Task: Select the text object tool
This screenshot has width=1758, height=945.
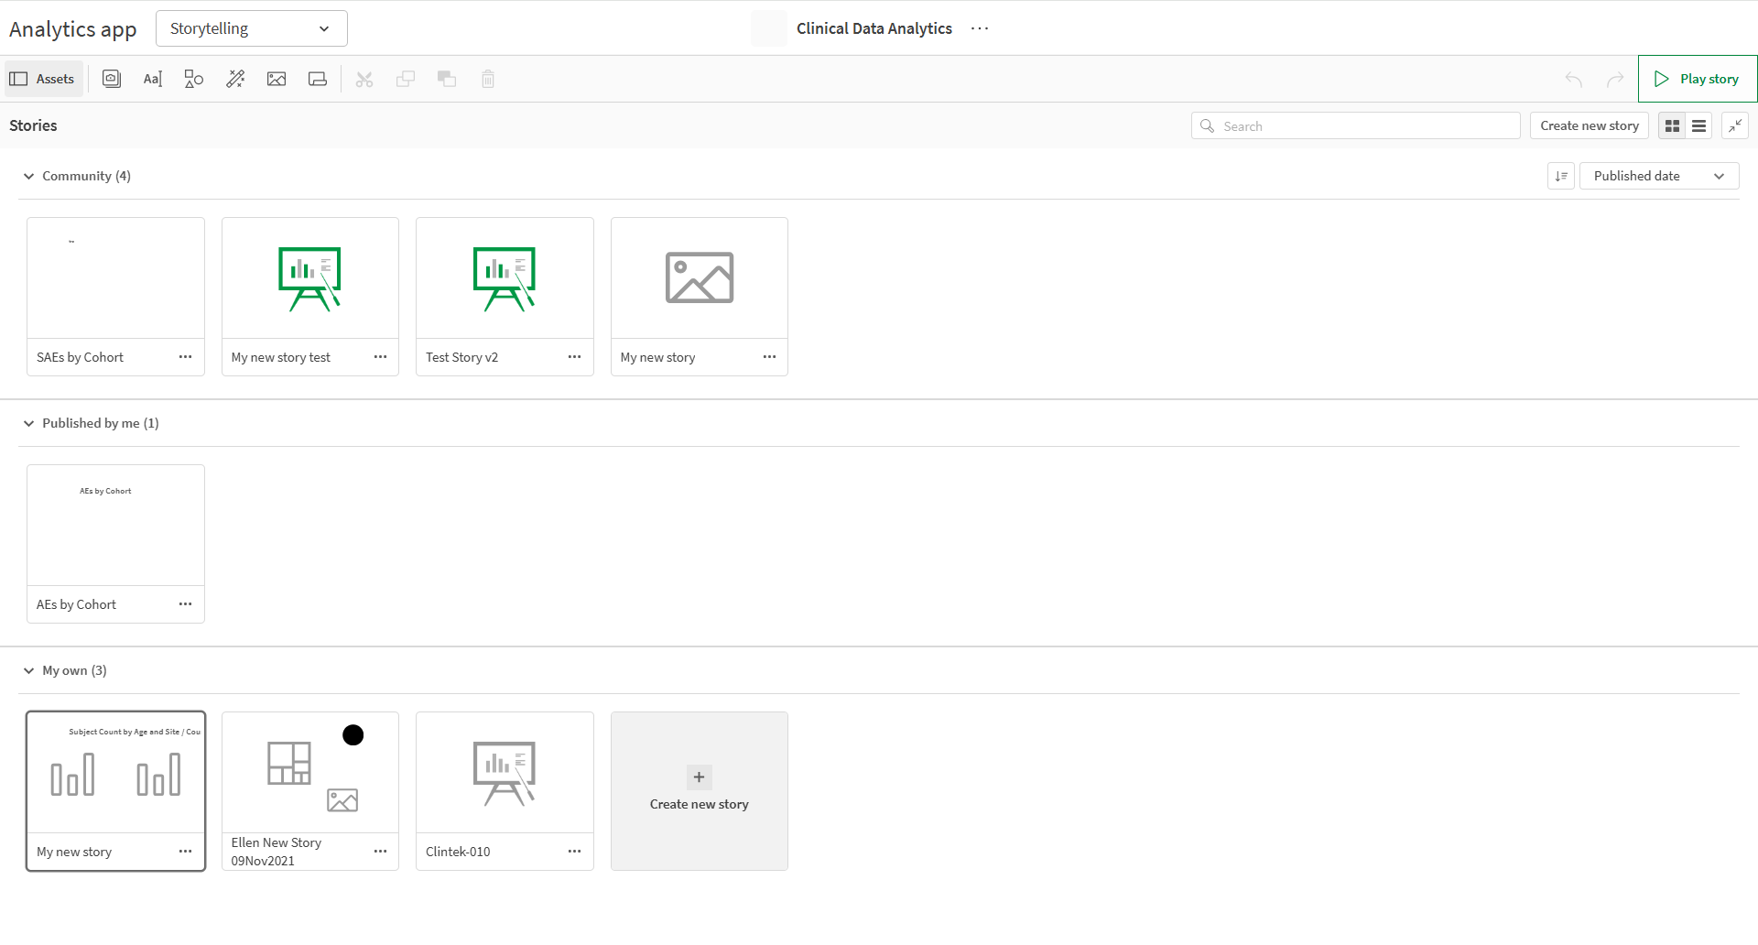Action: coord(153,79)
